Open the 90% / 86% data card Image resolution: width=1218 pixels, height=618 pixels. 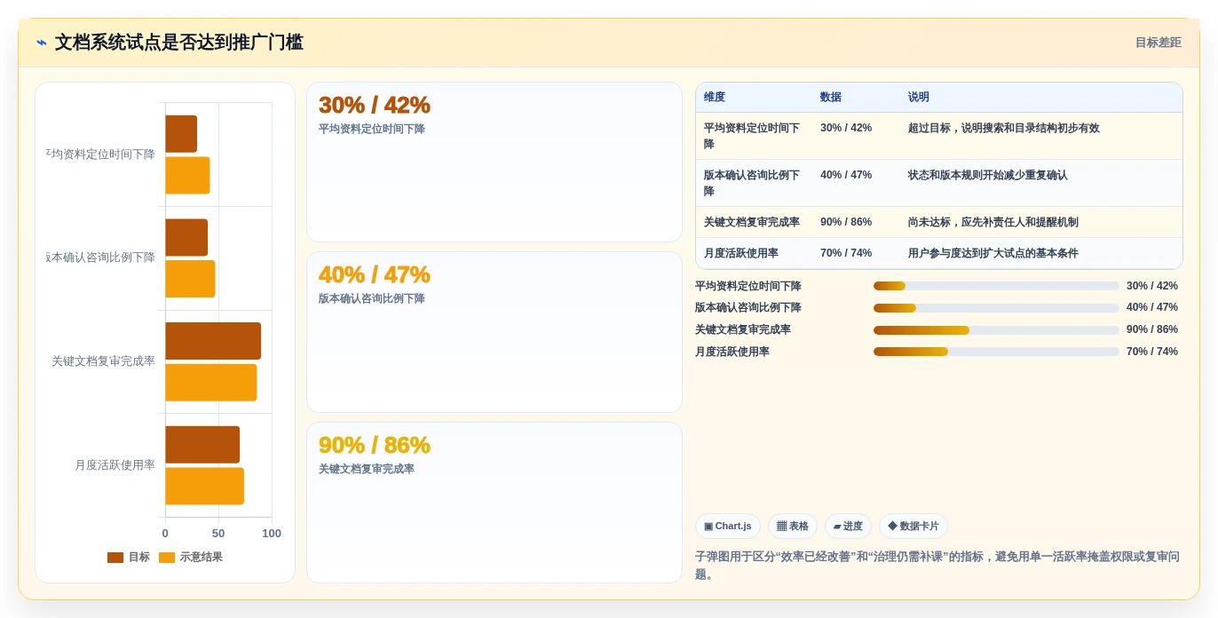494,503
